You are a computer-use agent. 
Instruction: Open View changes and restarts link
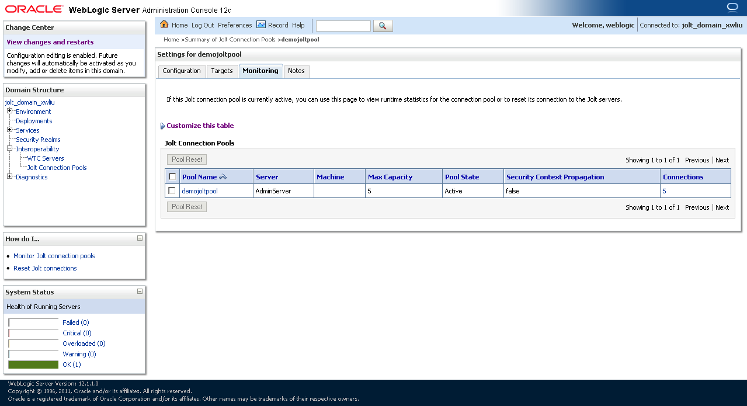click(x=50, y=42)
